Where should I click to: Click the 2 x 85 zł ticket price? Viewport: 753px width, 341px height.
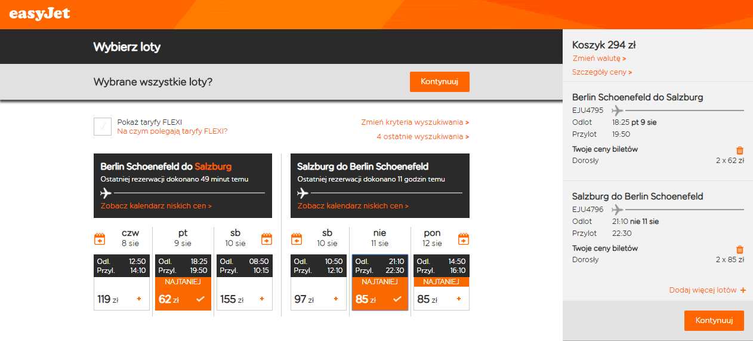click(730, 260)
